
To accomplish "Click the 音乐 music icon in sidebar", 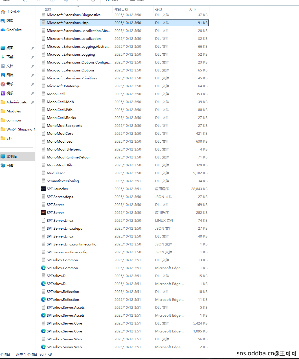I will click(x=3, y=84).
